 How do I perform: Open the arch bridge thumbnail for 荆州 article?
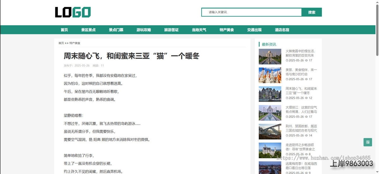(270, 132)
